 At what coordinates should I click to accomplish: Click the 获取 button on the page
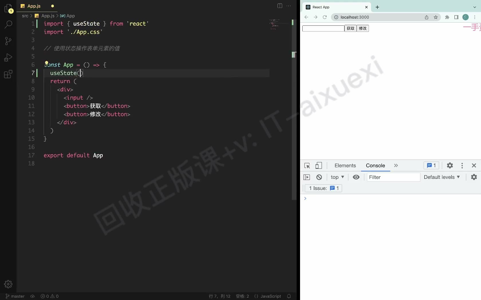(x=350, y=28)
